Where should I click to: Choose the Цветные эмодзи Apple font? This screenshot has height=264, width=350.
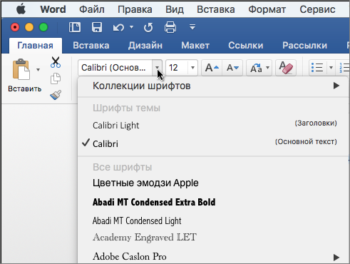(x=213, y=183)
